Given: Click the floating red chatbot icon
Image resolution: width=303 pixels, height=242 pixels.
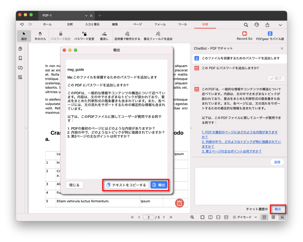Looking at the screenshot, I should click(x=180, y=203).
